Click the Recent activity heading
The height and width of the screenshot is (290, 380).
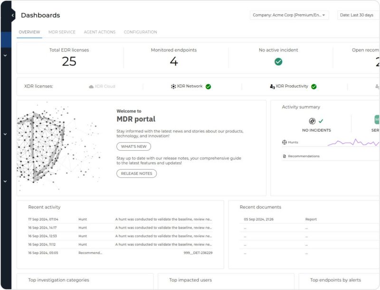click(x=44, y=207)
